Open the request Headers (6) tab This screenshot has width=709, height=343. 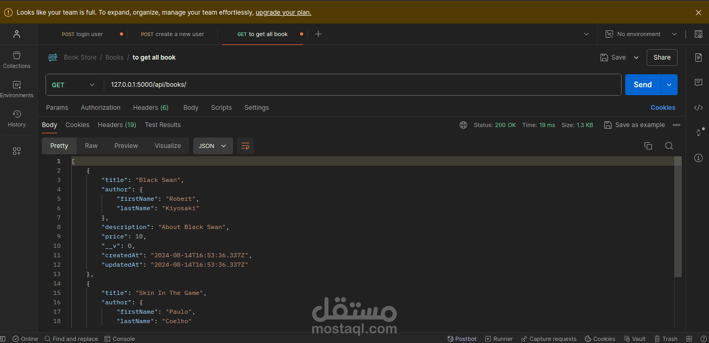click(x=151, y=108)
